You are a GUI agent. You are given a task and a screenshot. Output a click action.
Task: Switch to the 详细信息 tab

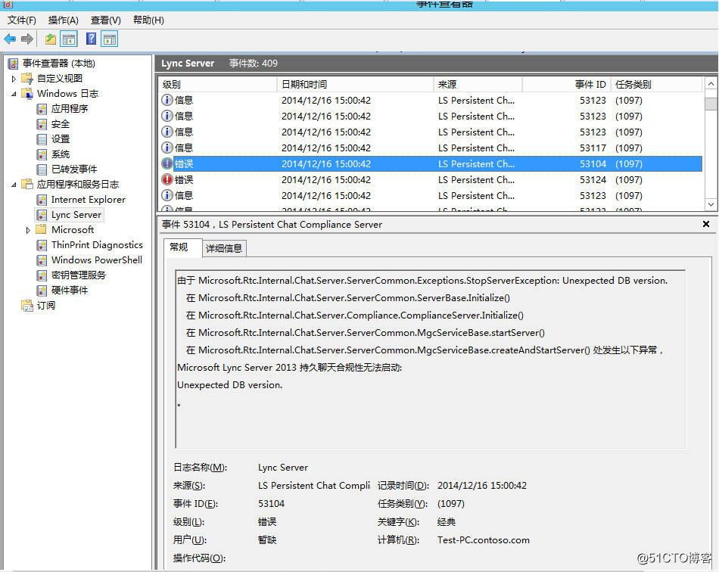tap(224, 248)
